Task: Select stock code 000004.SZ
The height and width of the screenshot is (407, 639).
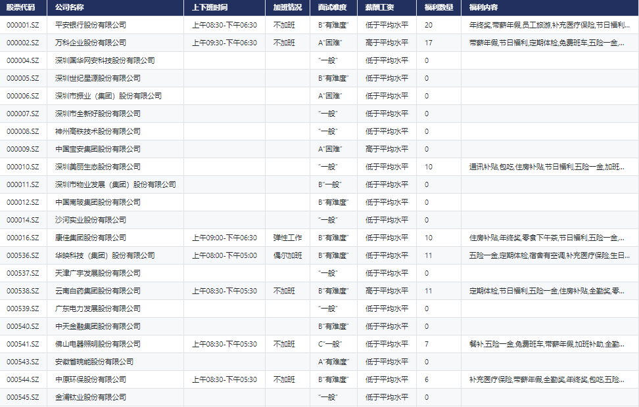Action: point(23,60)
